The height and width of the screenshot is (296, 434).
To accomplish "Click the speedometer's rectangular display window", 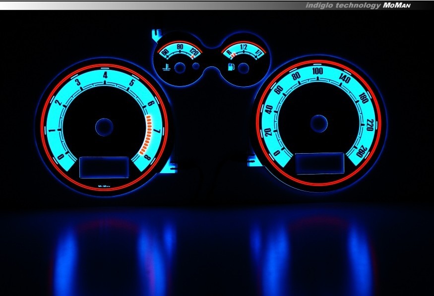I will tap(320, 163).
